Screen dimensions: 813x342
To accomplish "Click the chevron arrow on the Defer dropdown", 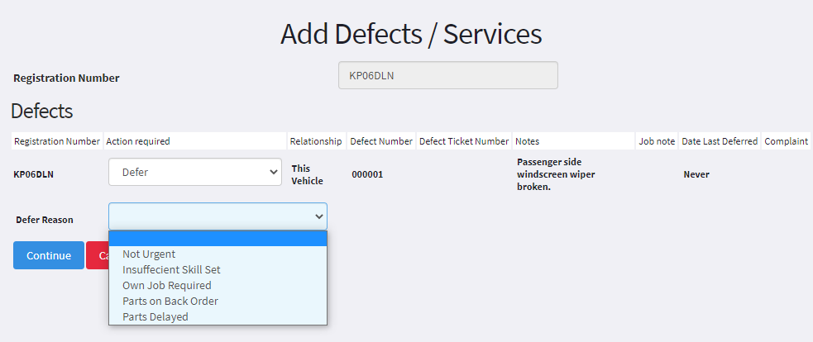I will [274, 172].
